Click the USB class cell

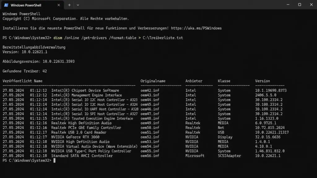(x=221, y=132)
